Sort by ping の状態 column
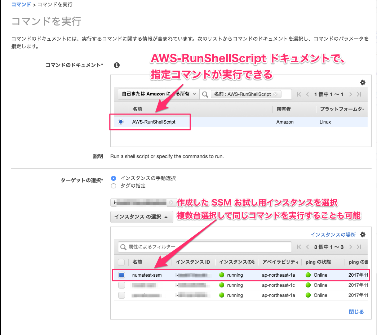The height and width of the screenshot is (335, 377). pos(318,262)
